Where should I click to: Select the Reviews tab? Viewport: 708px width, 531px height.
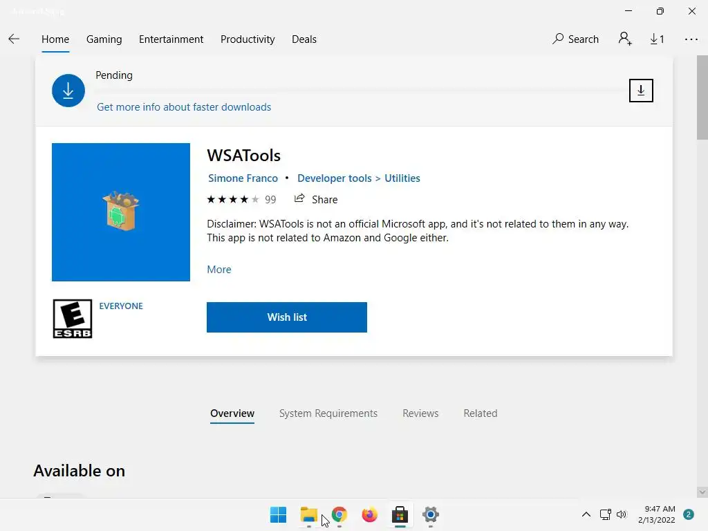coord(420,413)
